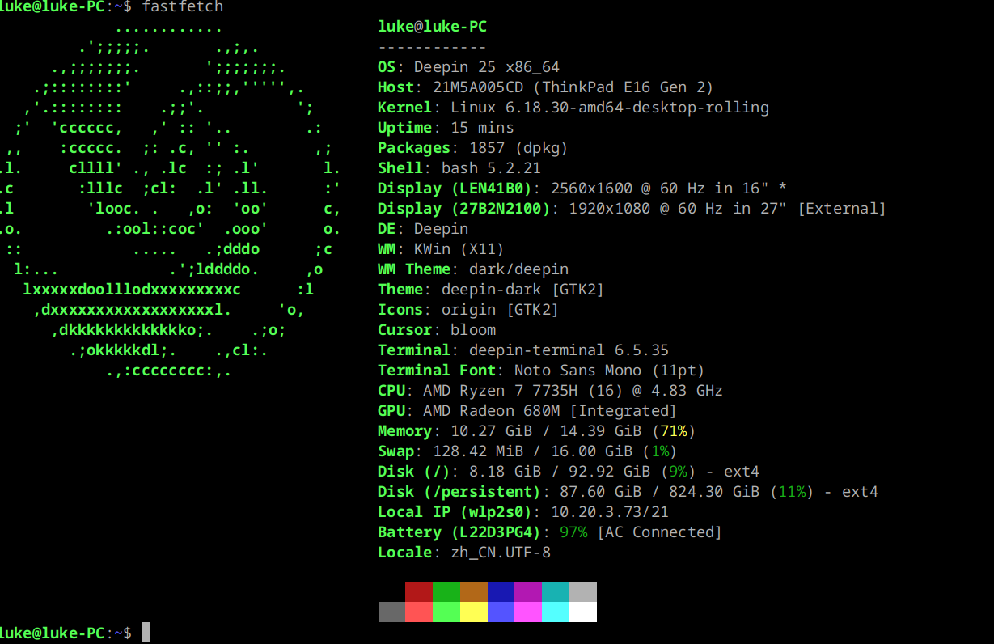The width and height of the screenshot is (994, 644).
Task: Click the "Shell: bash 5.2.21" line
Action: tap(459, 168)
